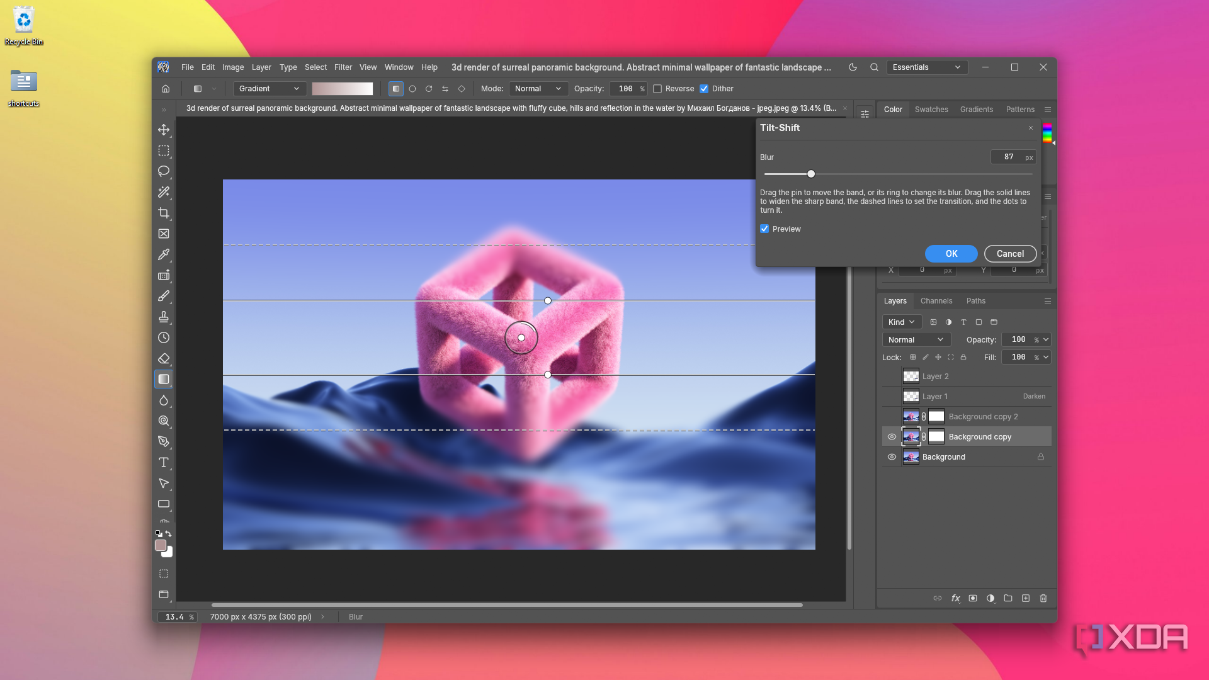
Task: Switch to the Channels tab
Action: [x=936, y=301]
